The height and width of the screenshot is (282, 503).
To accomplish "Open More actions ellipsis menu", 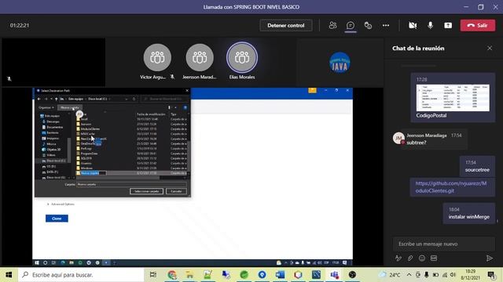I will click(386, 25).
